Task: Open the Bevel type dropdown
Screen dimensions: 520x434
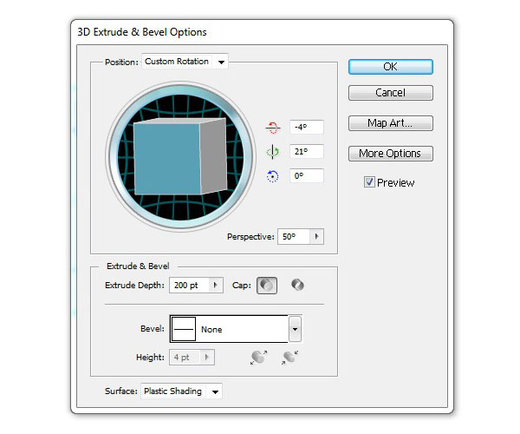Action: pyautogui.click(x=295, y=329)
